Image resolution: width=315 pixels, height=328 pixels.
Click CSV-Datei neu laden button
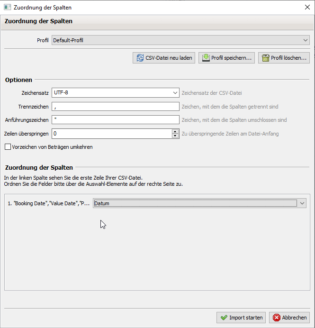pyautogui.click(x=164, y=58)
